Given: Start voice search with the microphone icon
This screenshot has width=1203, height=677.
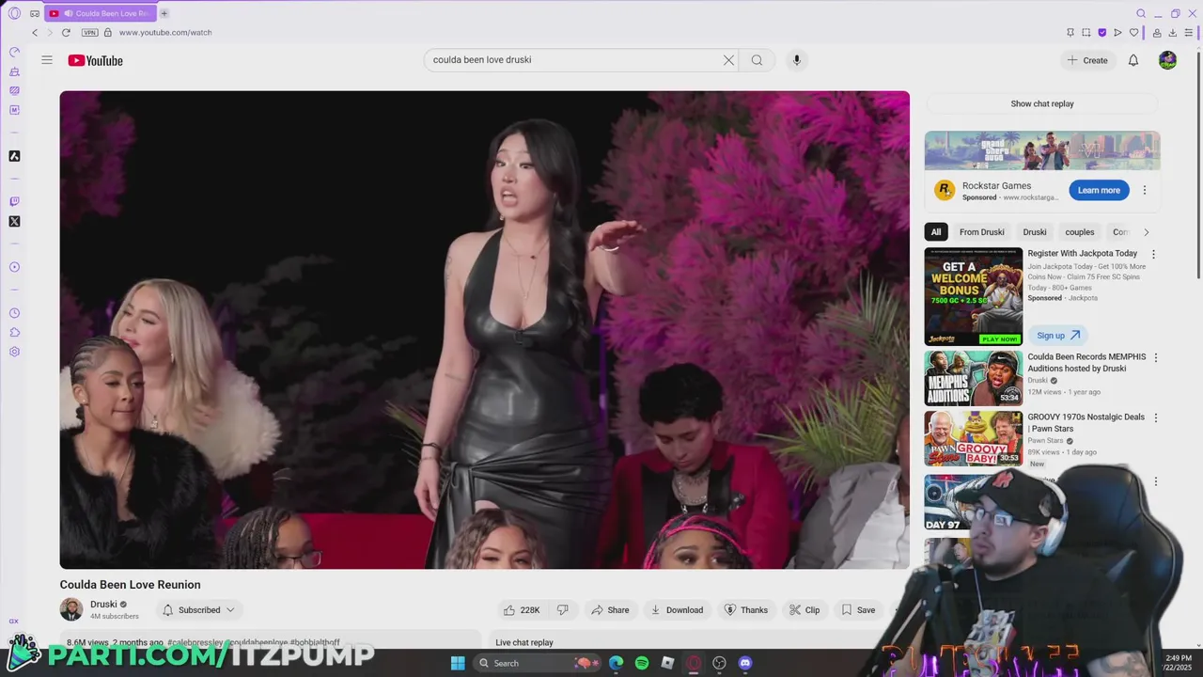Looking at the screenshot, I should pos(796,60).
